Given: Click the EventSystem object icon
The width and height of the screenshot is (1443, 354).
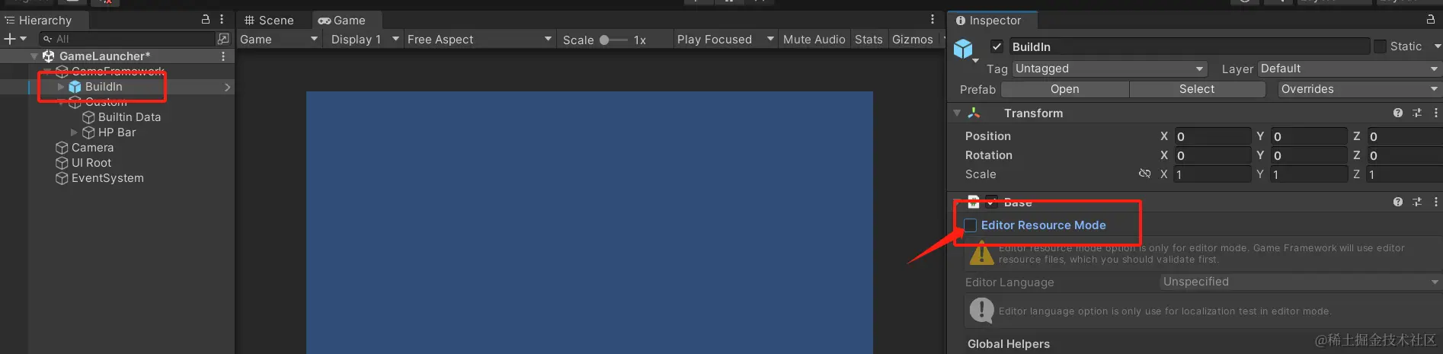Looking at the screenshot, I should point(62,178).
